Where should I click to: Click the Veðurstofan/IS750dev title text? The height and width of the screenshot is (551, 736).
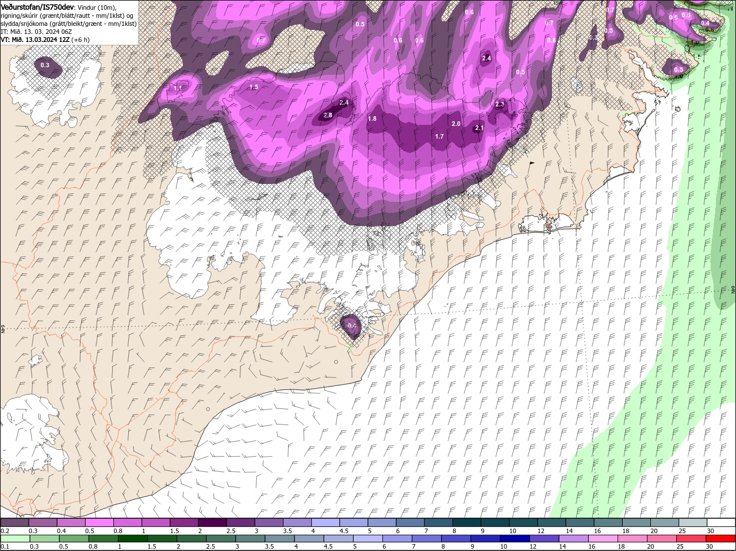point(37,6)
